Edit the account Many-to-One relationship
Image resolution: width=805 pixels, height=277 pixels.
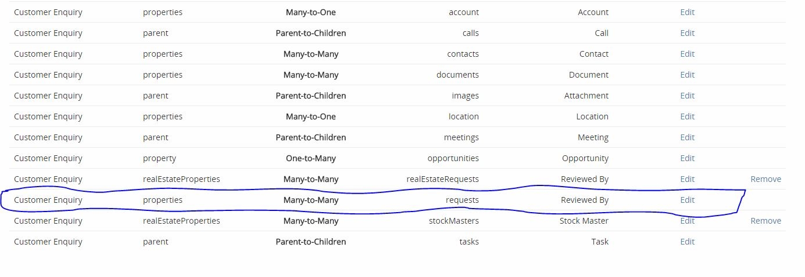[687, 12]
